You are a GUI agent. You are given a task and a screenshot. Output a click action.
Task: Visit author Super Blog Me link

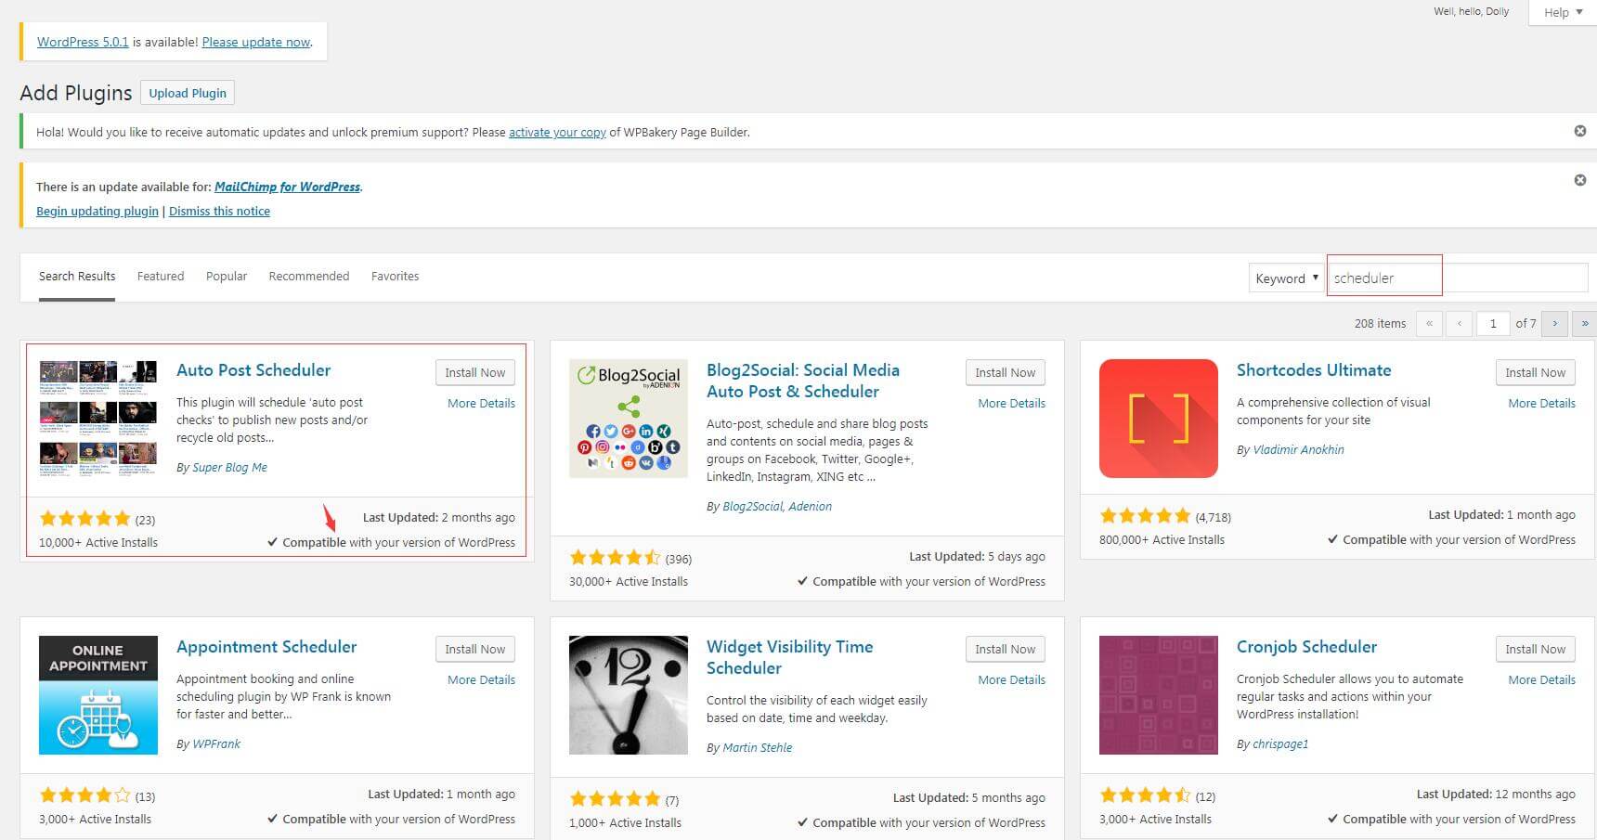229,467
